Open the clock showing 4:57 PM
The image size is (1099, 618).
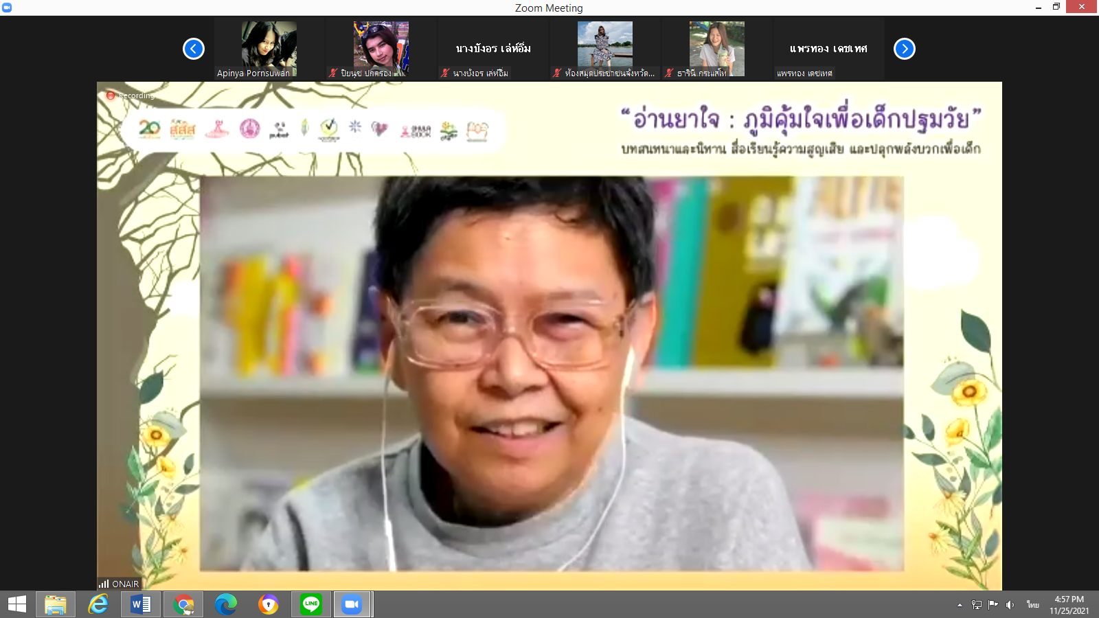tap(1069, 605)
